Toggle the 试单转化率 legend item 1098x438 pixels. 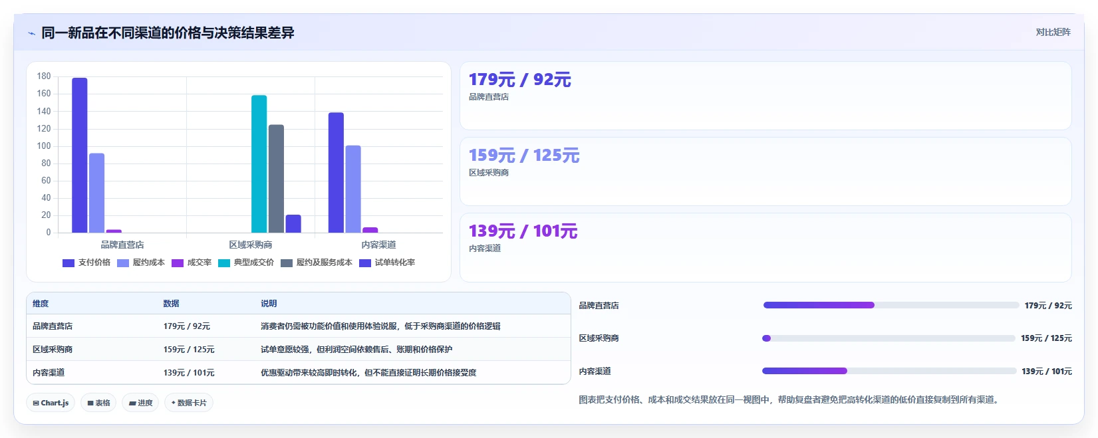pyautogui.click(x=387, y=263)
